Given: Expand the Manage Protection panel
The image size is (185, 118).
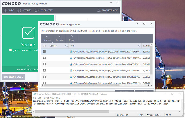Looking at the screenshot, I should (28, 69).
